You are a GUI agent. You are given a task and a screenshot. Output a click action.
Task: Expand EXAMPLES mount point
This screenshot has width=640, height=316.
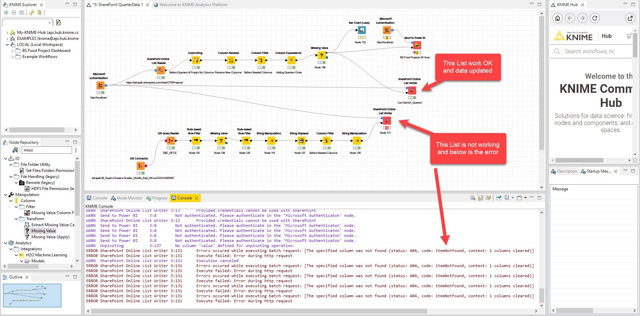coord(7,39)
